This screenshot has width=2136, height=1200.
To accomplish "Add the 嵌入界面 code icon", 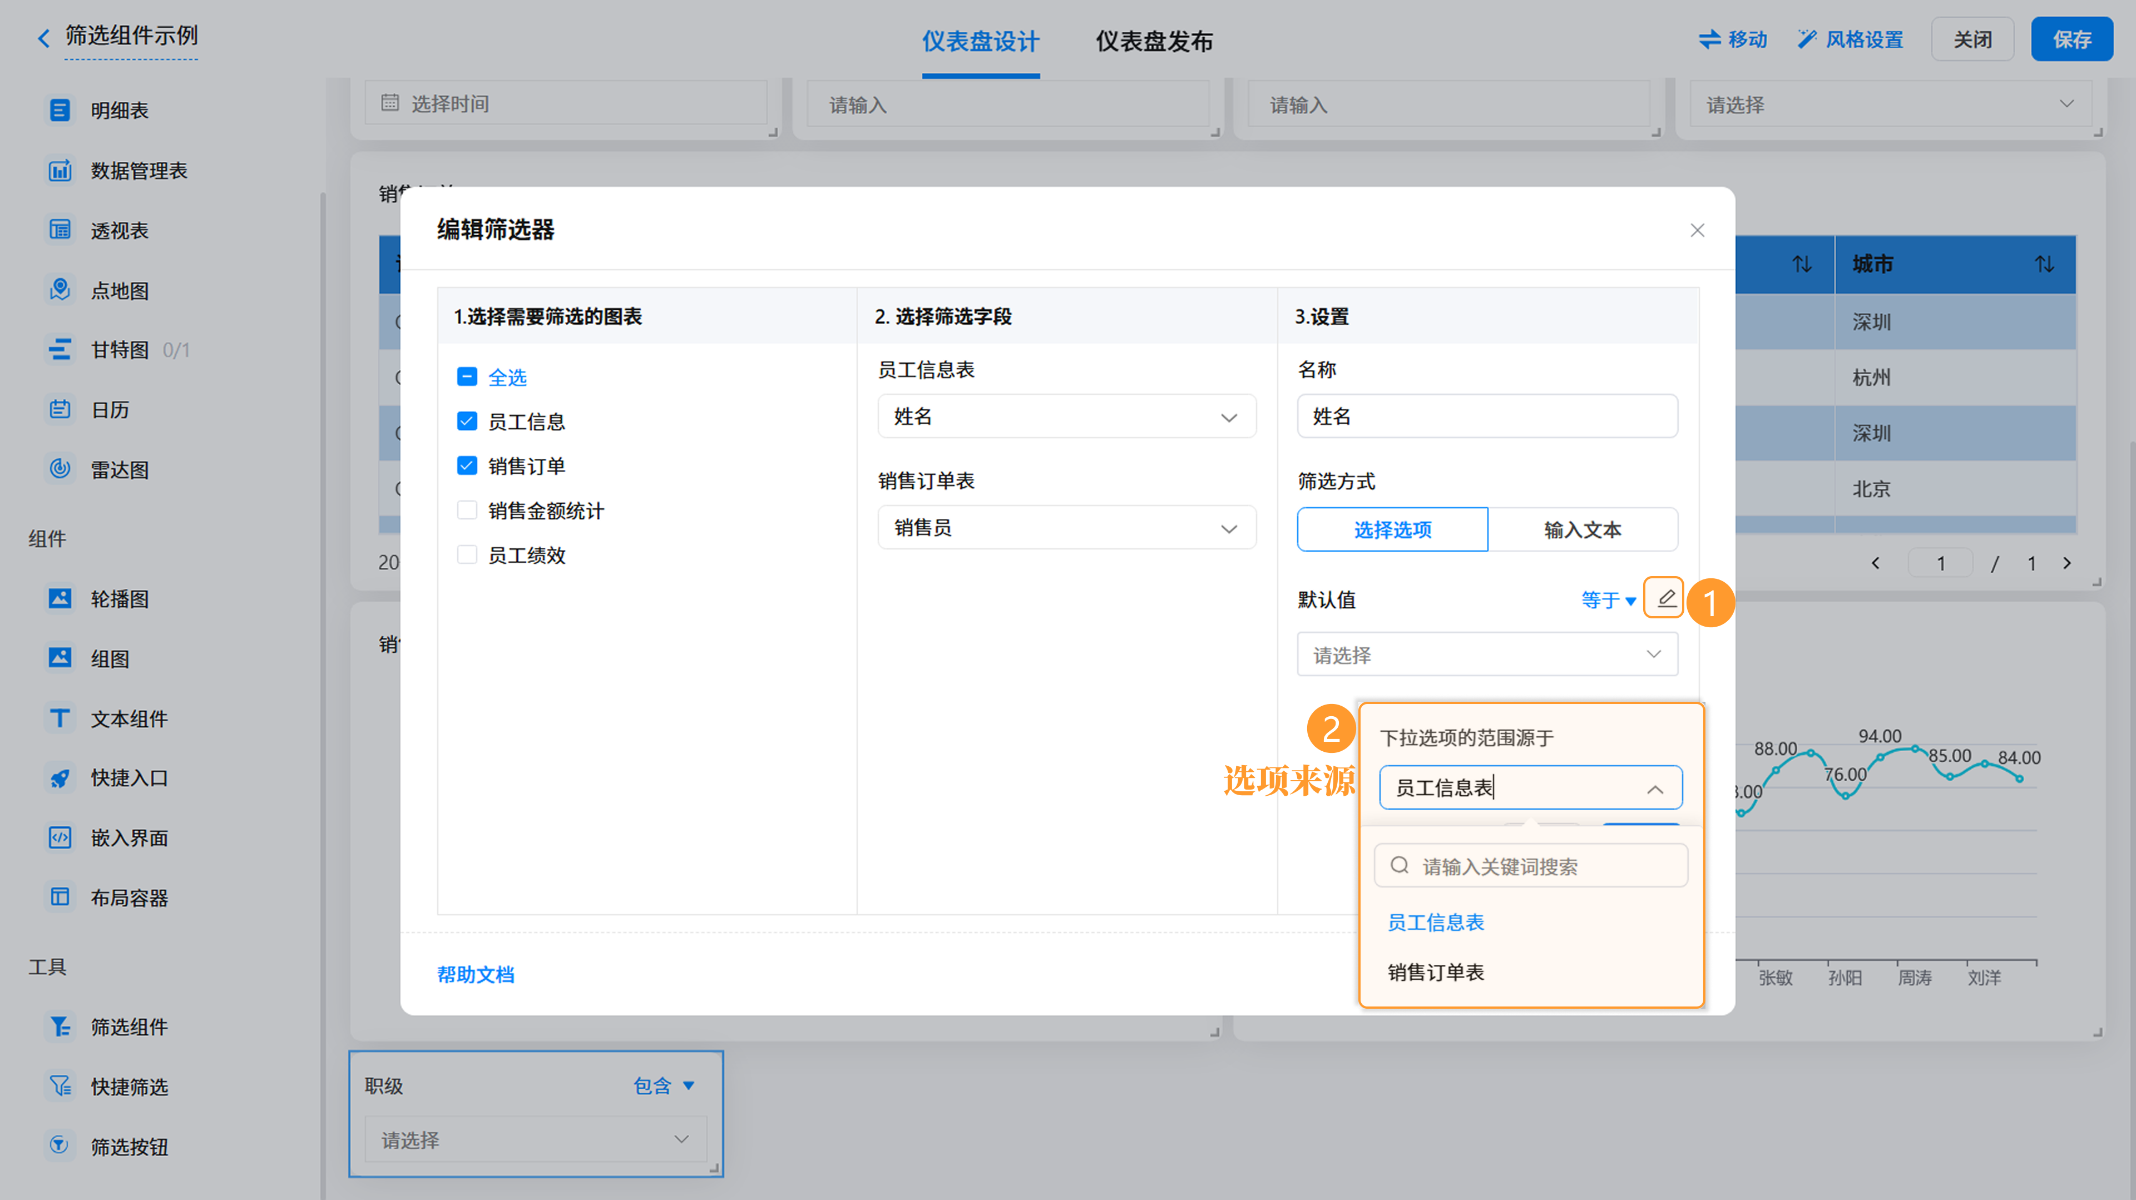I will point(60,837).
